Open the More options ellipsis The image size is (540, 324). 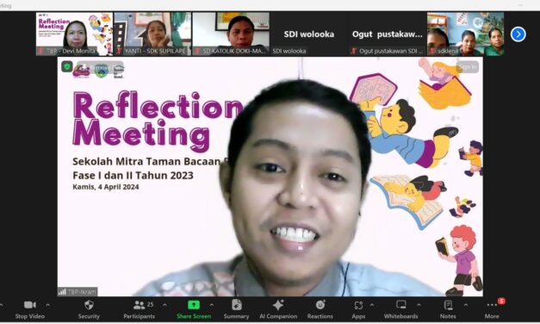pos(492,305)
